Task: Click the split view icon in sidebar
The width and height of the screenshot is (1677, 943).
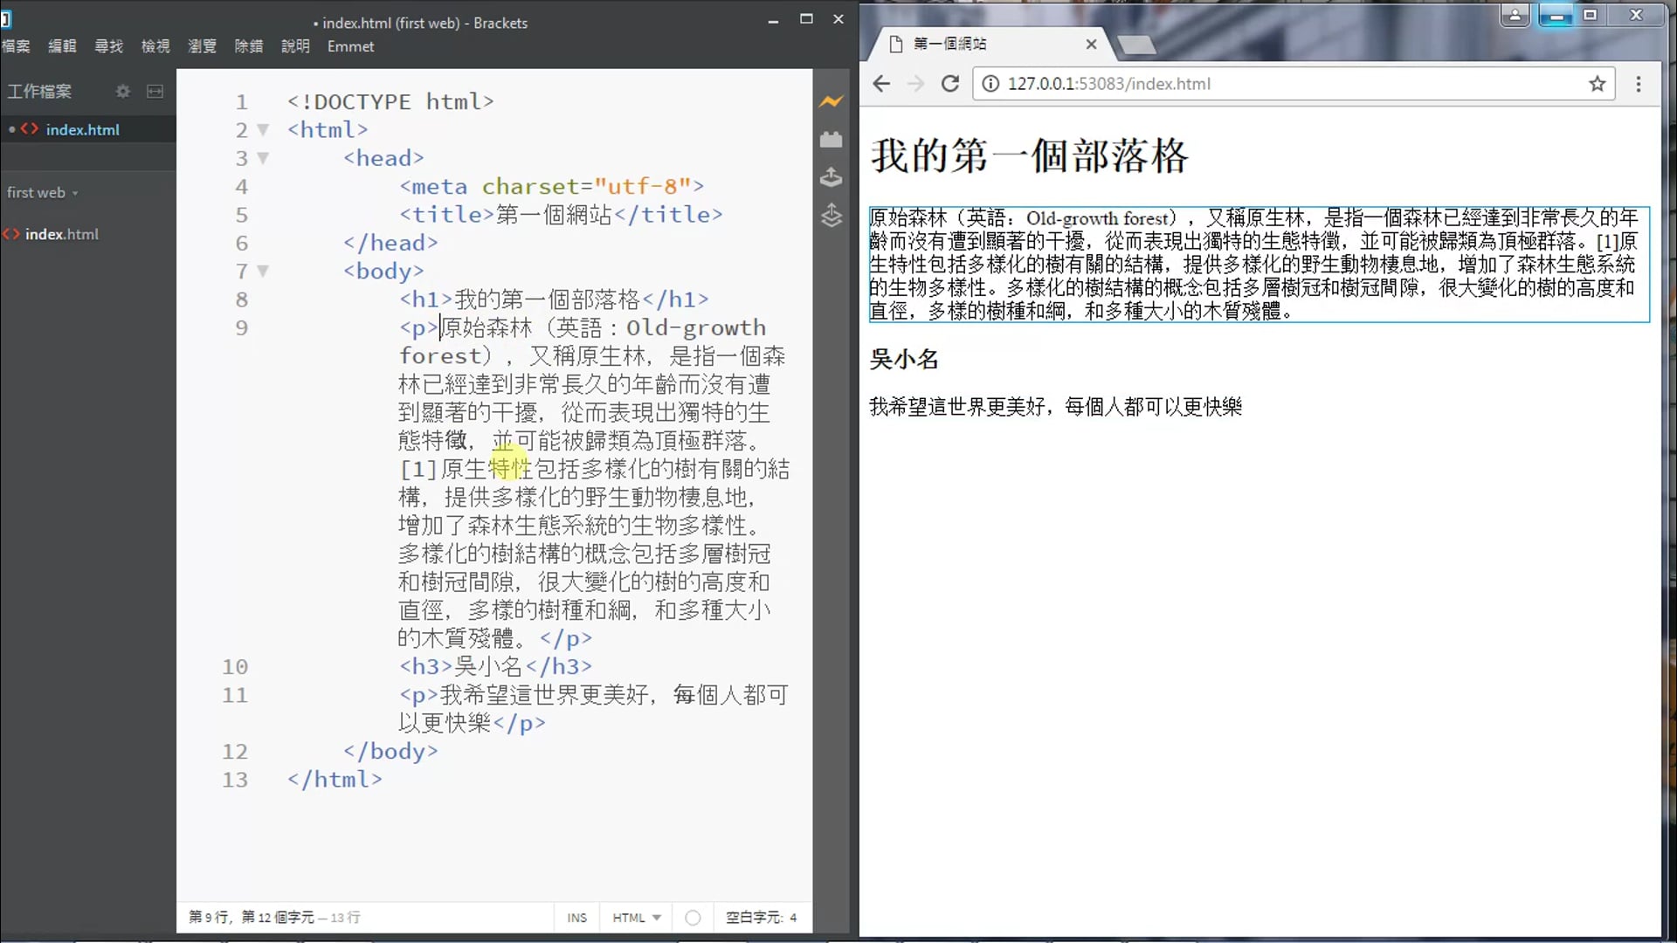Action: pyautogui.click(x=155, y=91)
